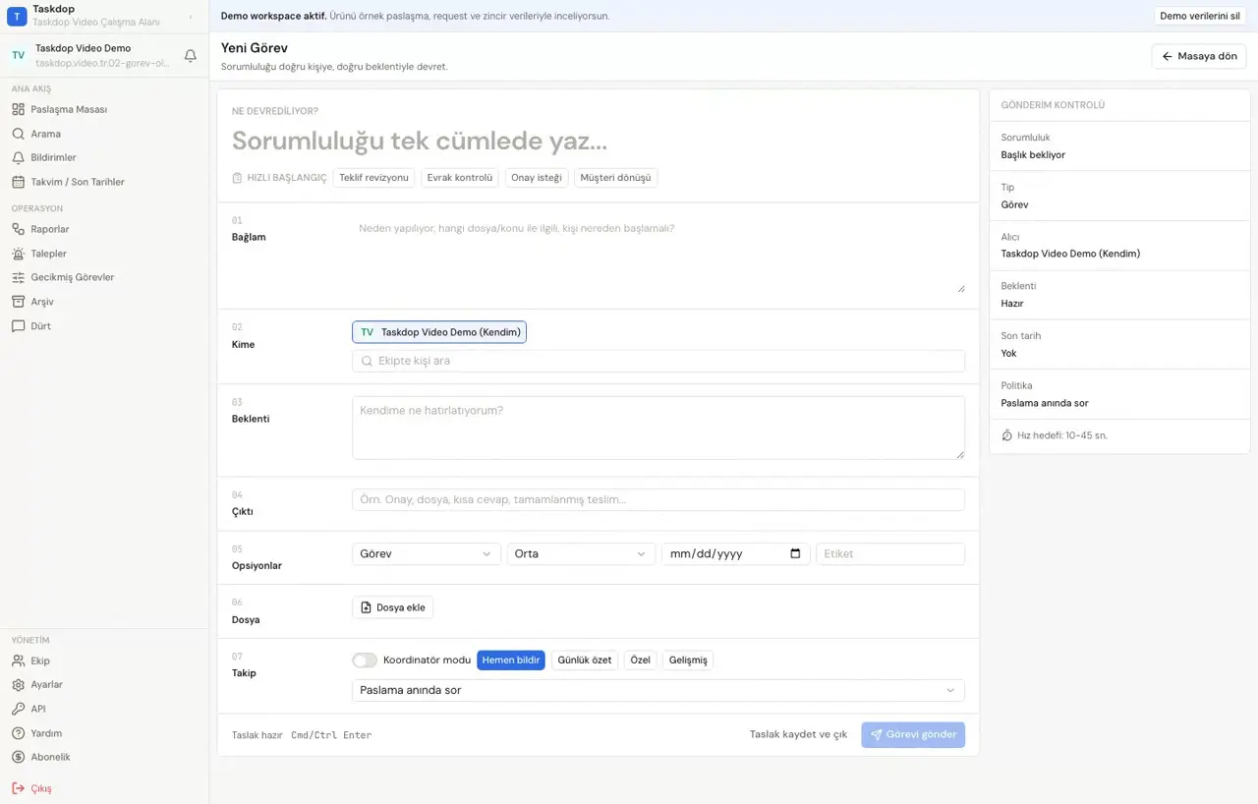This screenshot has width=1258, height=804.
Task: Click the Ayarlar gear icon in sidebar
Action: 19,684
